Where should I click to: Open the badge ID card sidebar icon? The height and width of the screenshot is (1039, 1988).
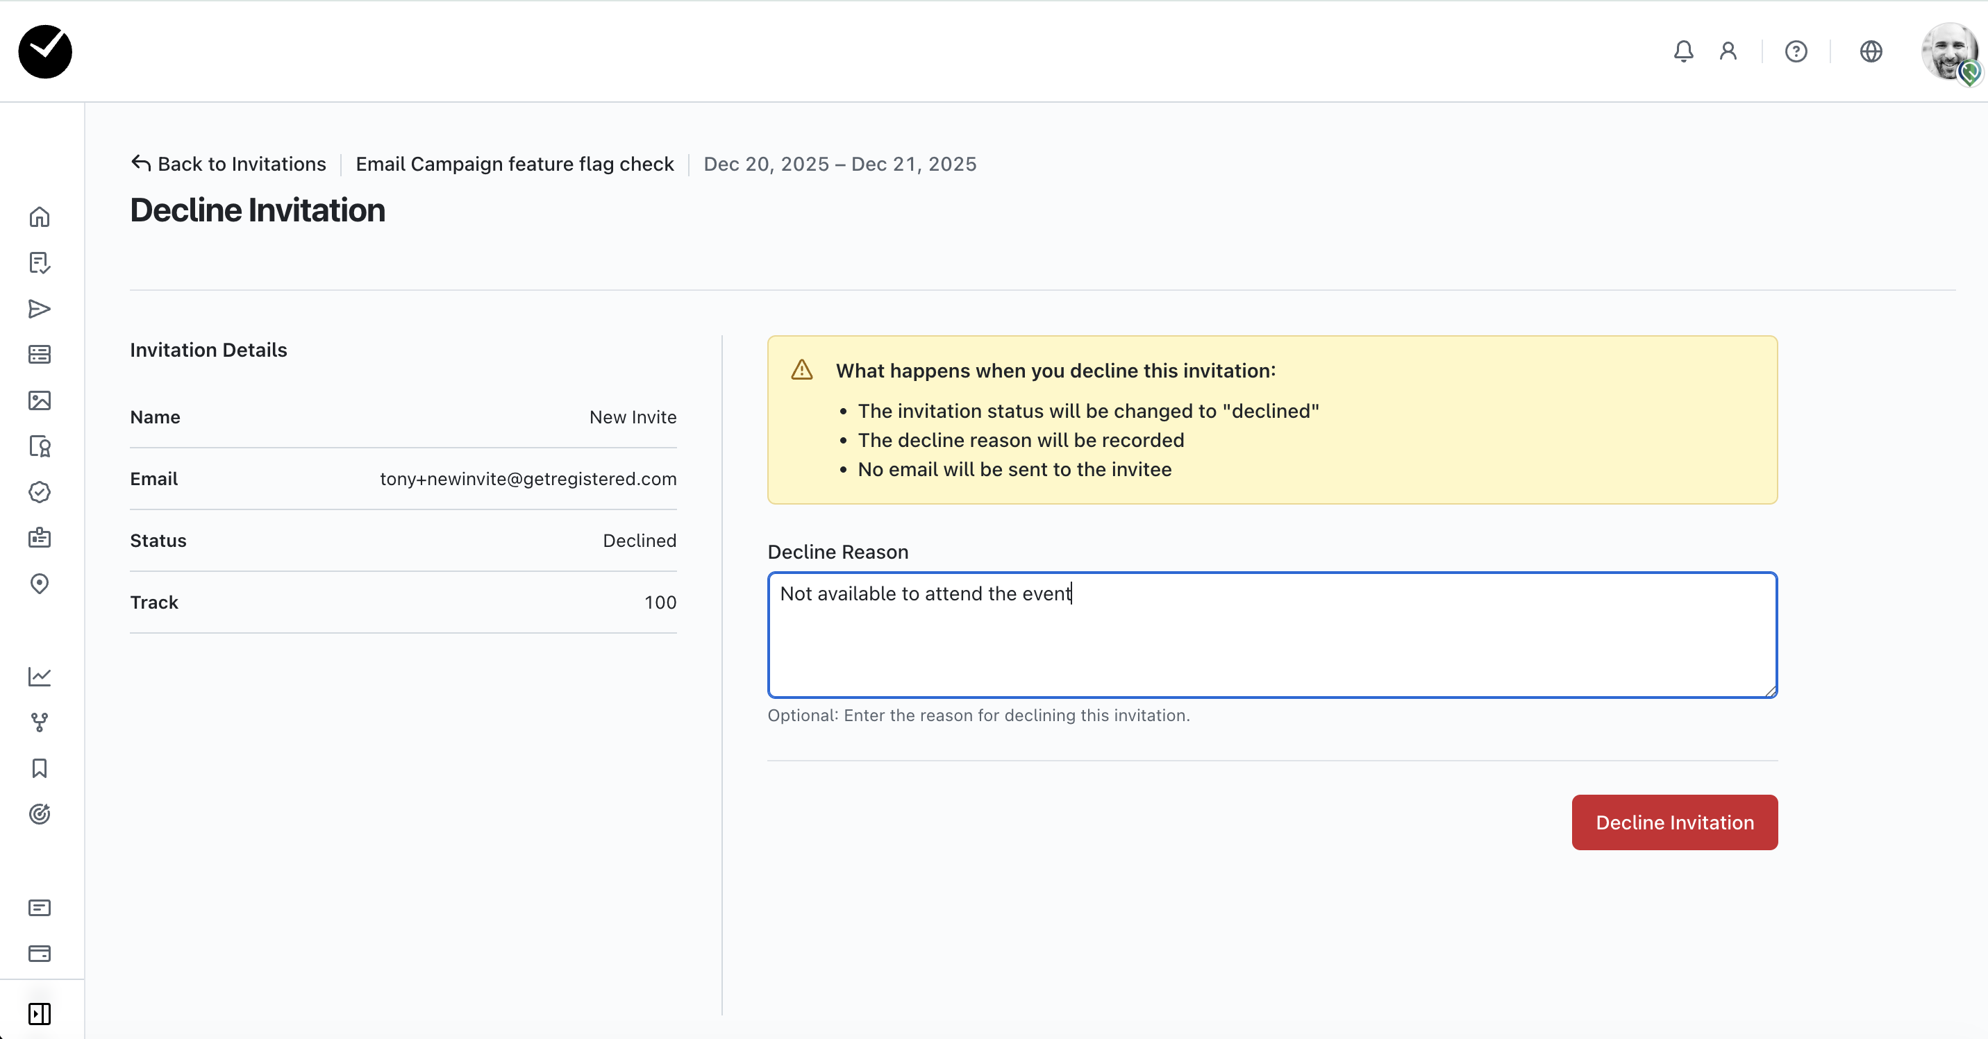(x=40, y=538)
